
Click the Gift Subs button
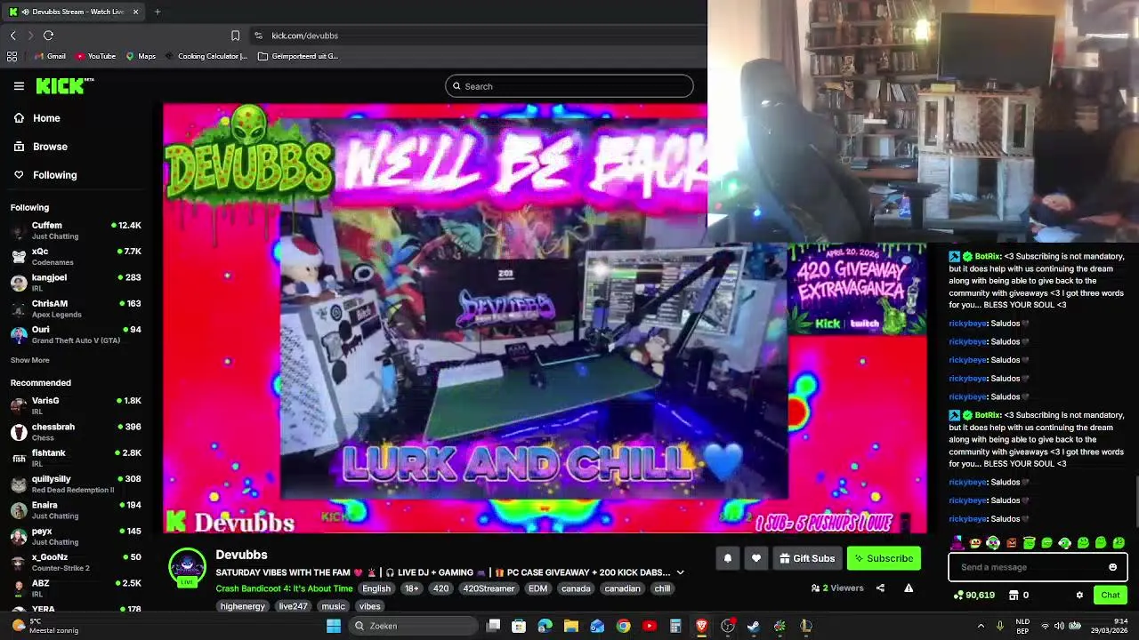(807, 558)
